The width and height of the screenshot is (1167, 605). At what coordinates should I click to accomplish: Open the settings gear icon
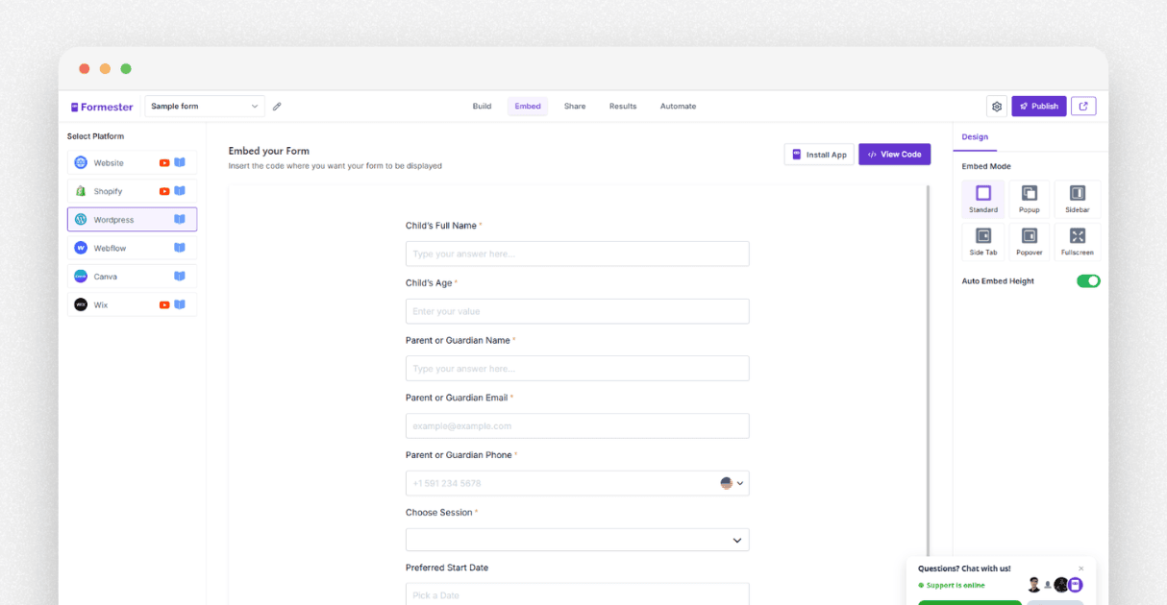click(x=996, y=106)
